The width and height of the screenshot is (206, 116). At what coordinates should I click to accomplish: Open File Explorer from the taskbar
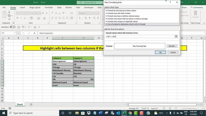[x=77, y=113]
